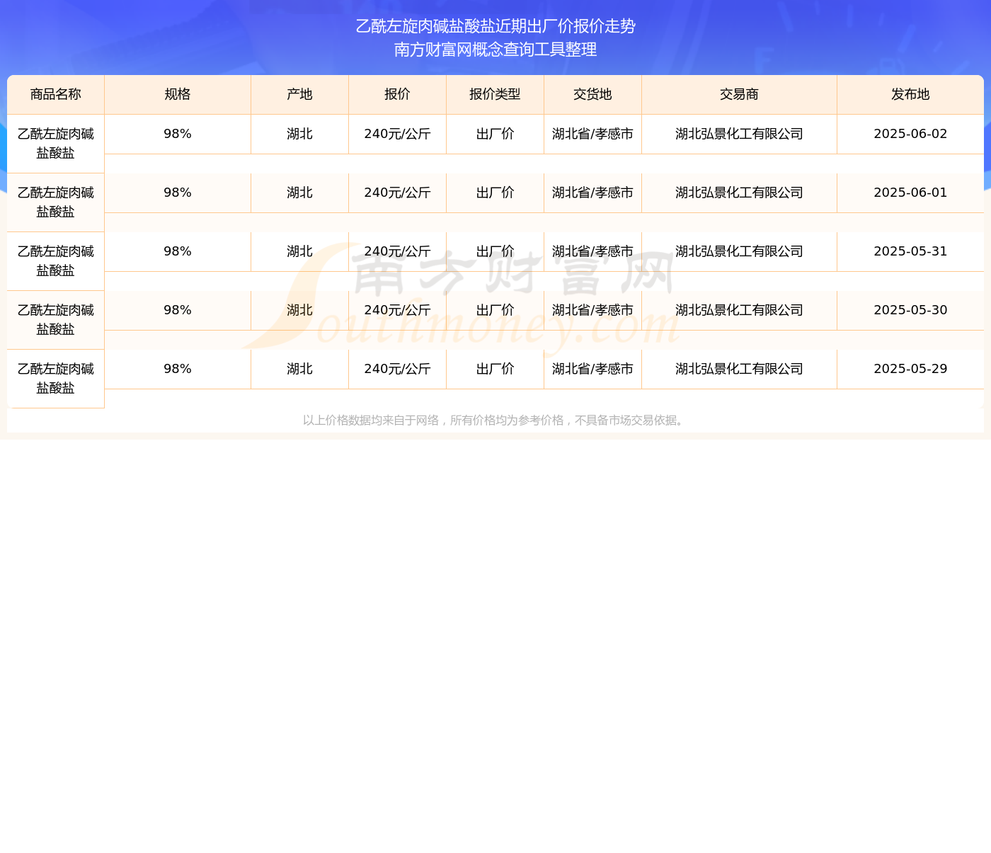Click the 发布地 column header
Image resolution: width=991 pixels, height=853 pixels.
(x=910, y=95)
